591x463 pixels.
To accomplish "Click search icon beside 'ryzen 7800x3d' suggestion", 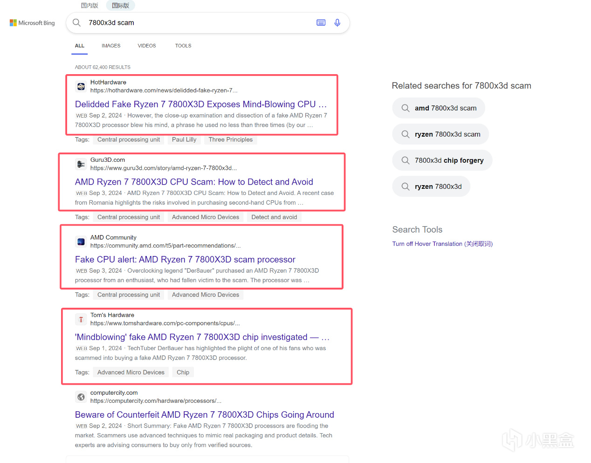I will click(405, 187).
